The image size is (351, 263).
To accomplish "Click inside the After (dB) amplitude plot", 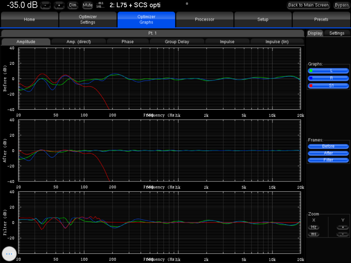I will point(159,151).
